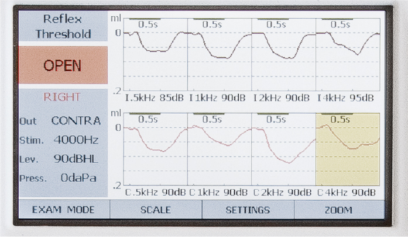Open the SCALE option
Screen dimensions: 408x237
(156, 210)
